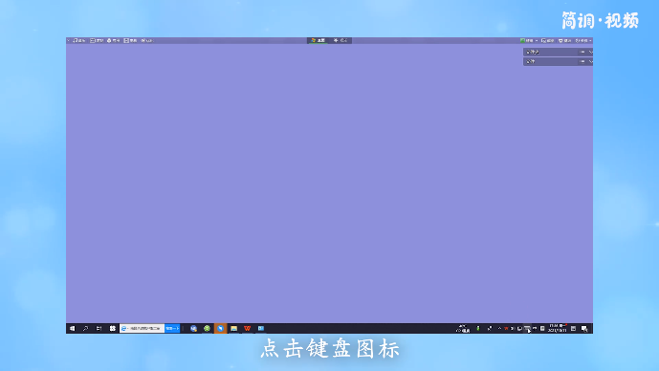Click the keyboard icon in the system tray
Screen dimensions: 659x371
click(x=527, y=329)
